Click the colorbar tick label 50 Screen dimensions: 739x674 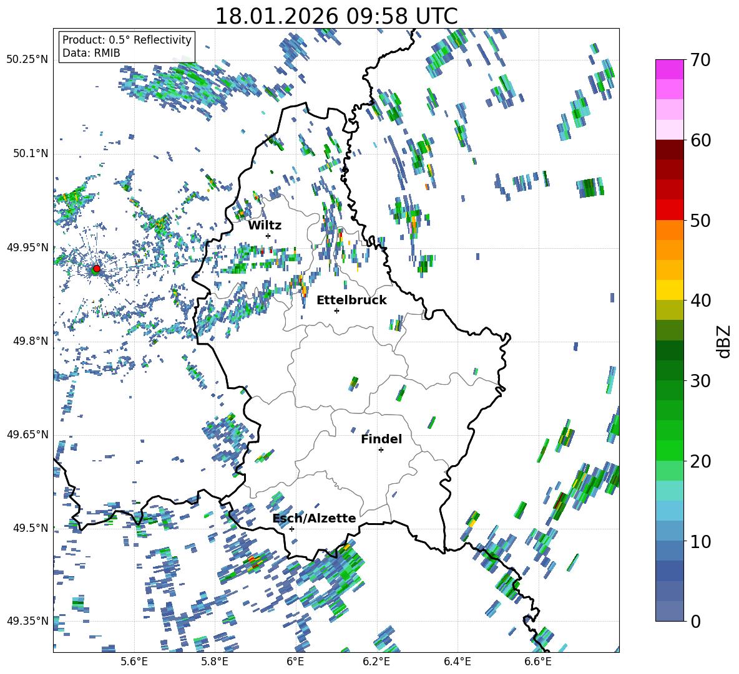[700, 220]
